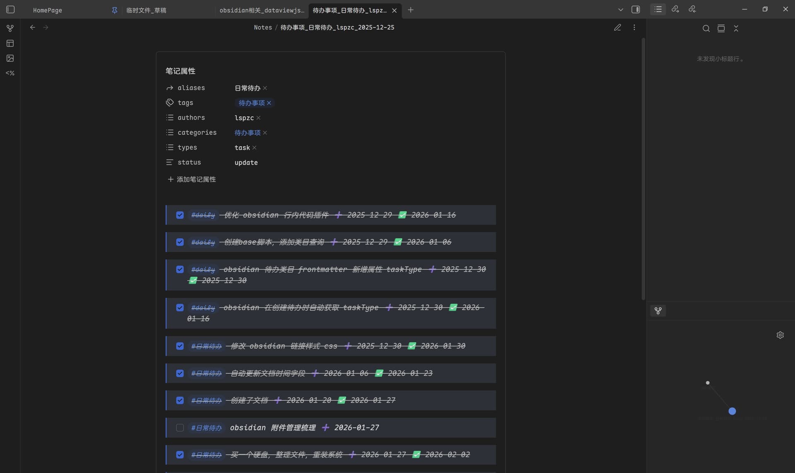Switch to the 临时文件_草稿 tab
This screenshot has width=795, height=473.
146,10
